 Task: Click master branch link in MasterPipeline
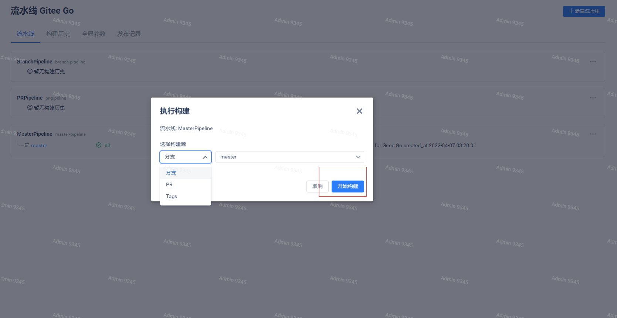39,145
